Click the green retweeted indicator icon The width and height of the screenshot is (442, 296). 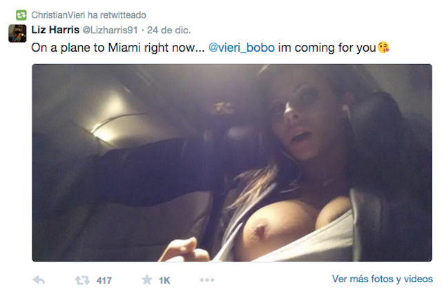point(21,15)
